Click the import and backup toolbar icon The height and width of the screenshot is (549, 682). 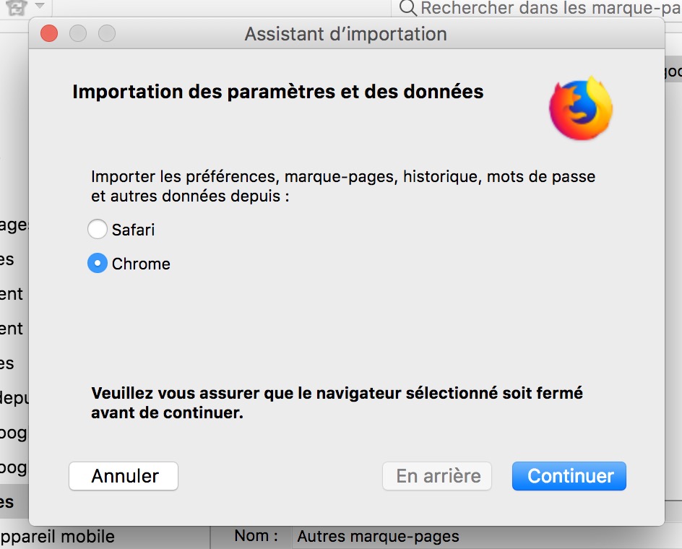(x=17, y=7)
